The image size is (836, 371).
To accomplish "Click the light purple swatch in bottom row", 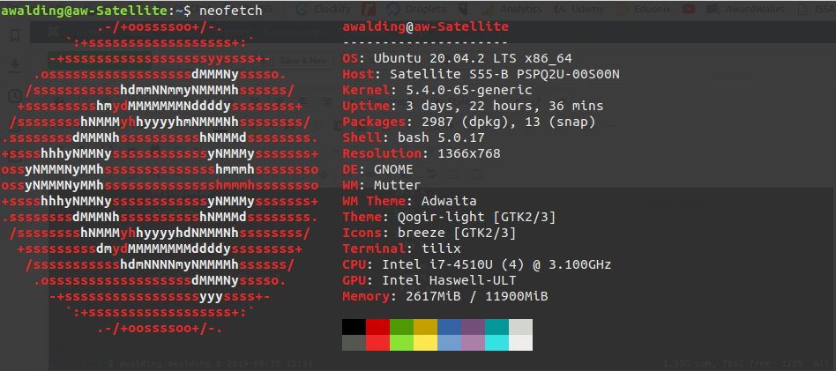I will [474, 343].
